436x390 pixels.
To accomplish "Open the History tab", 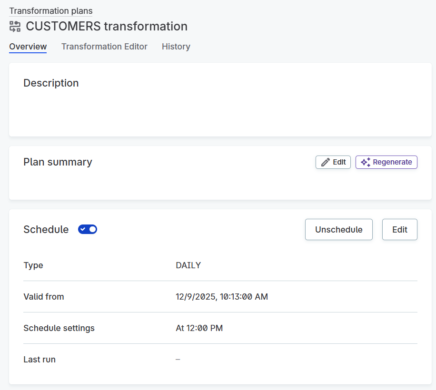I will coord(176,46).
